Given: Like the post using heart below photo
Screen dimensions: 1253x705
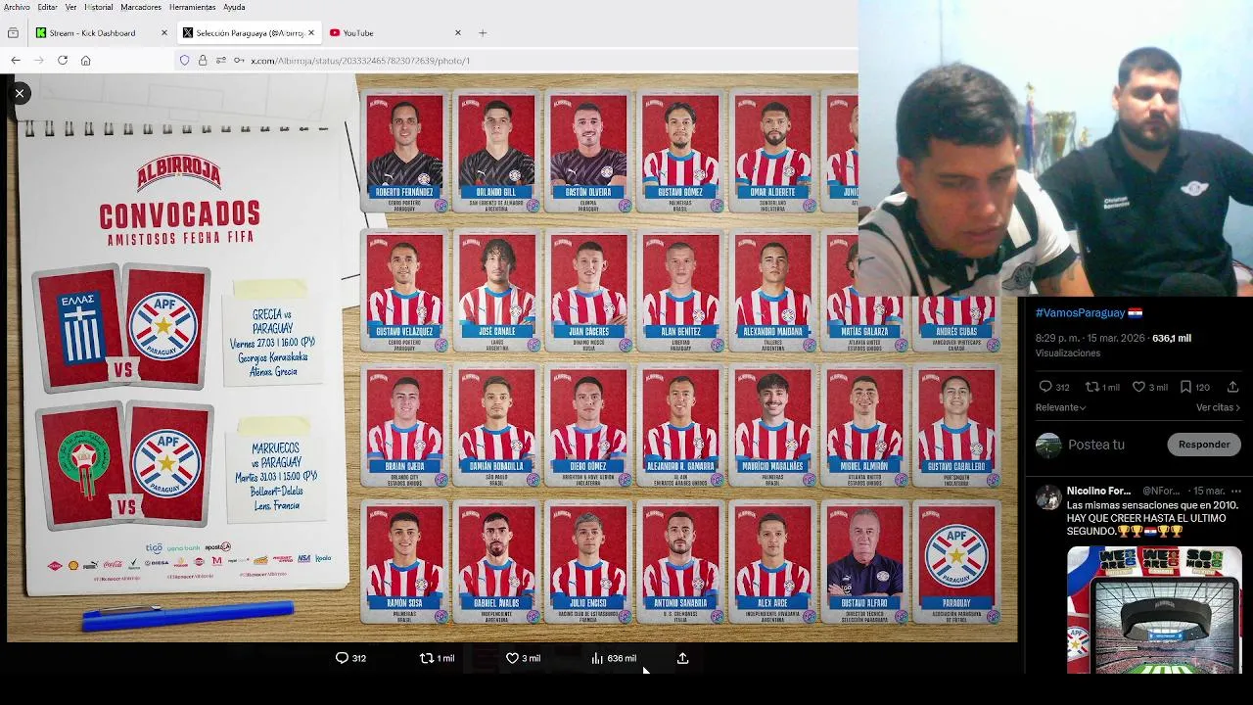Looking at the screenshot, I should (512, 658).
